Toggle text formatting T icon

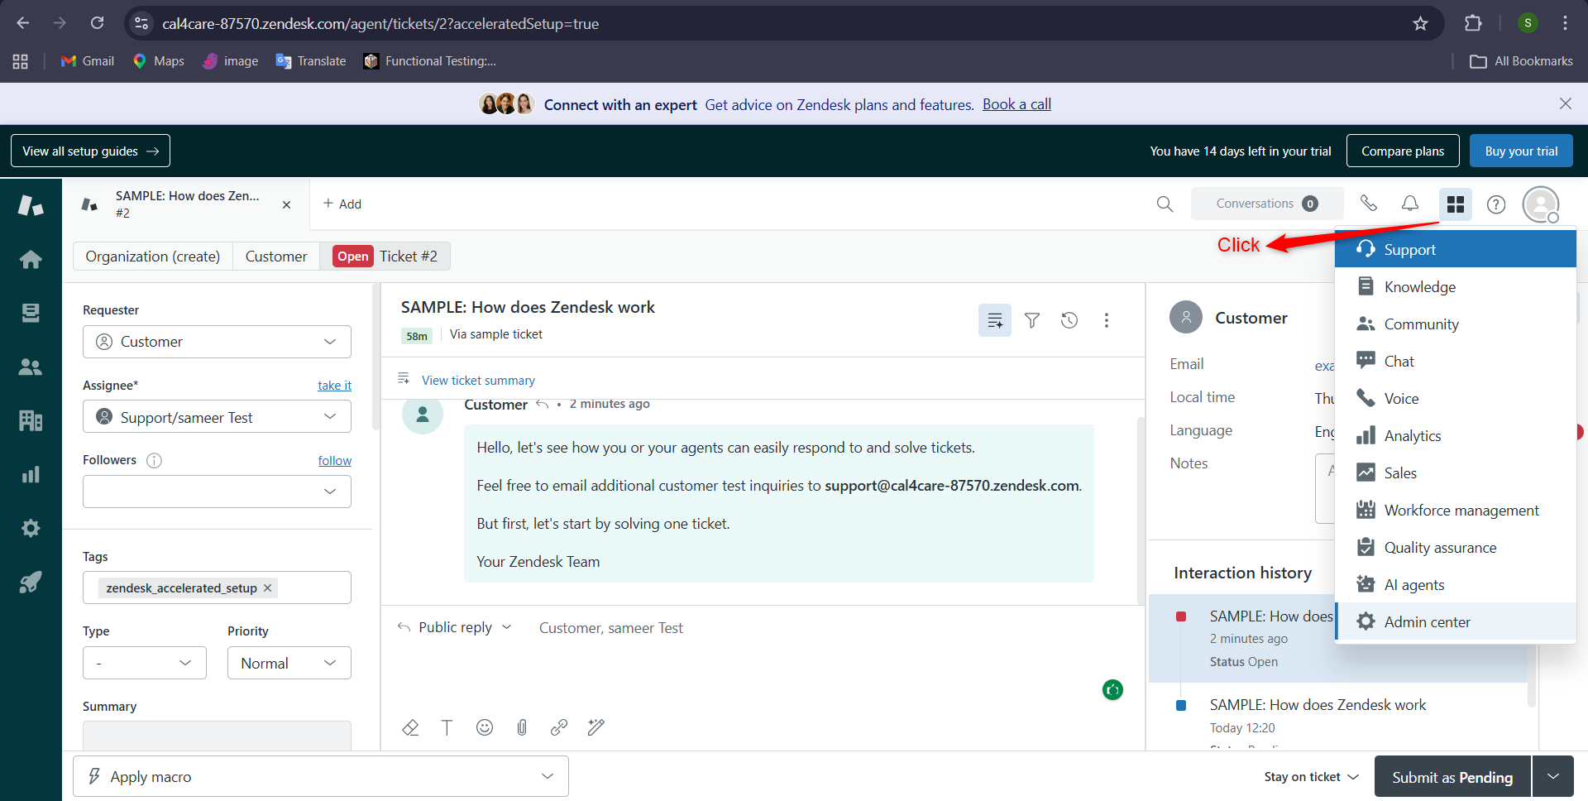(447, 727)
